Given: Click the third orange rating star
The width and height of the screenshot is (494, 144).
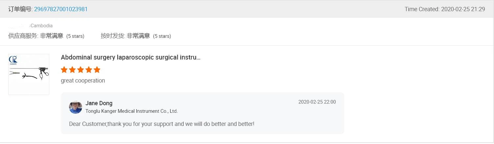Looking at the screenshot, I should (80, 70).
